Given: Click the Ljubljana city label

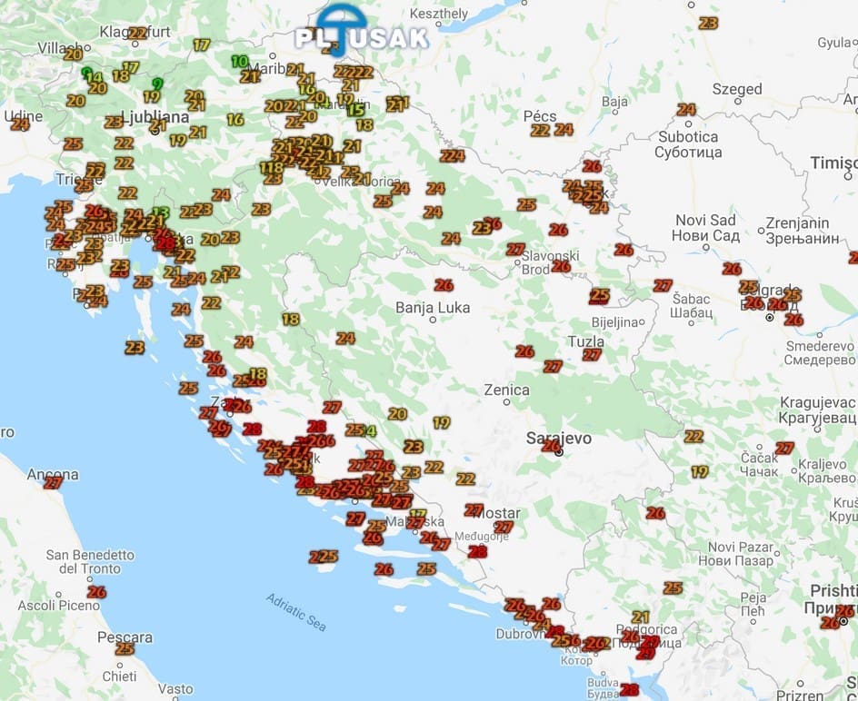Looking at the screenshot, I should click(x=158, y=117).
